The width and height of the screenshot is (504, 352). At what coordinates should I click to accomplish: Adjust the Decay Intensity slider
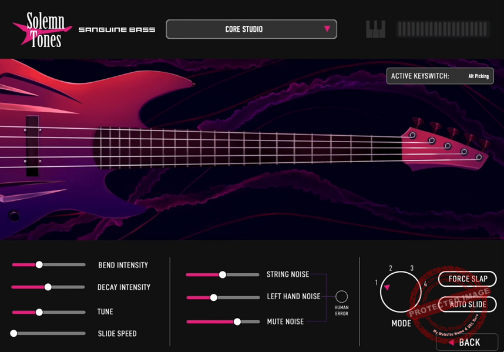tap(48, 287)
